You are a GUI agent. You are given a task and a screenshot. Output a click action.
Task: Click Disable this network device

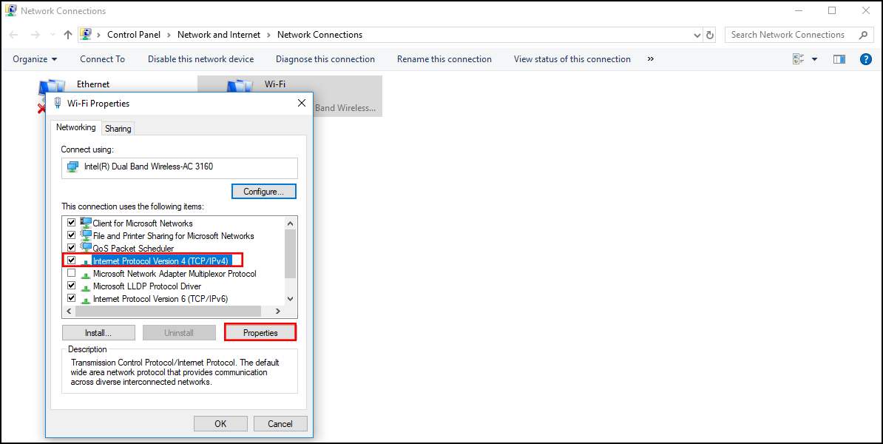[x=200, y=59]
